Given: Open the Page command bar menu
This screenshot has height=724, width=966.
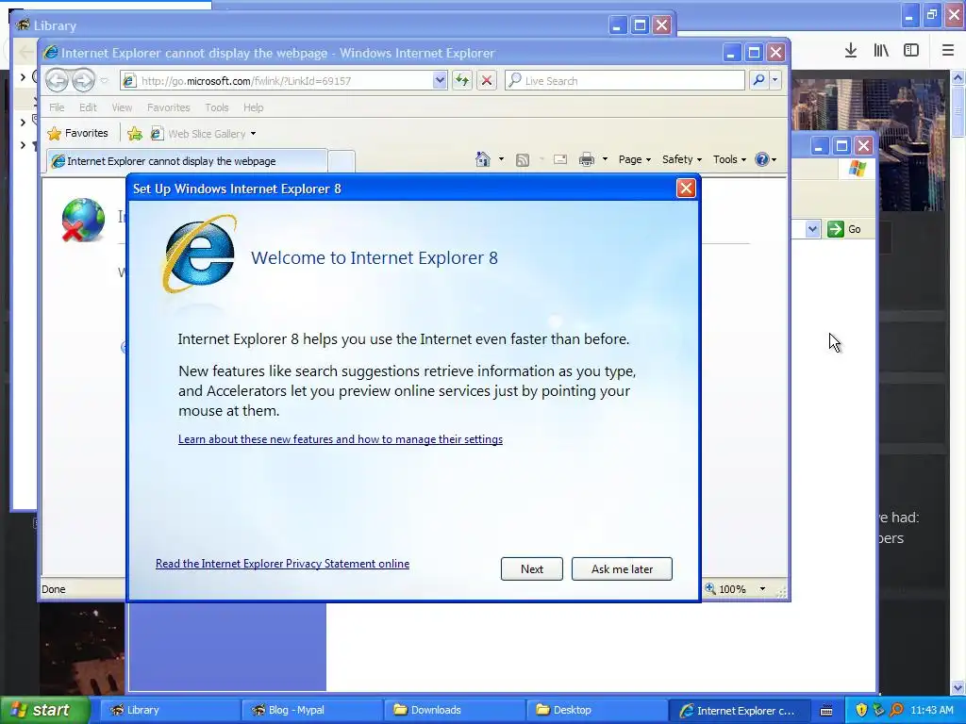Looking at the screenshot, I should pyautogui.click(x=635, y=159).
